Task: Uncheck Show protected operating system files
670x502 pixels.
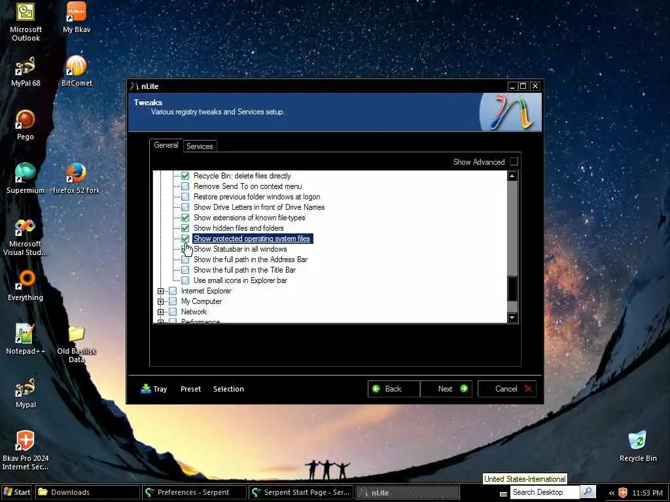Action: 185,239
